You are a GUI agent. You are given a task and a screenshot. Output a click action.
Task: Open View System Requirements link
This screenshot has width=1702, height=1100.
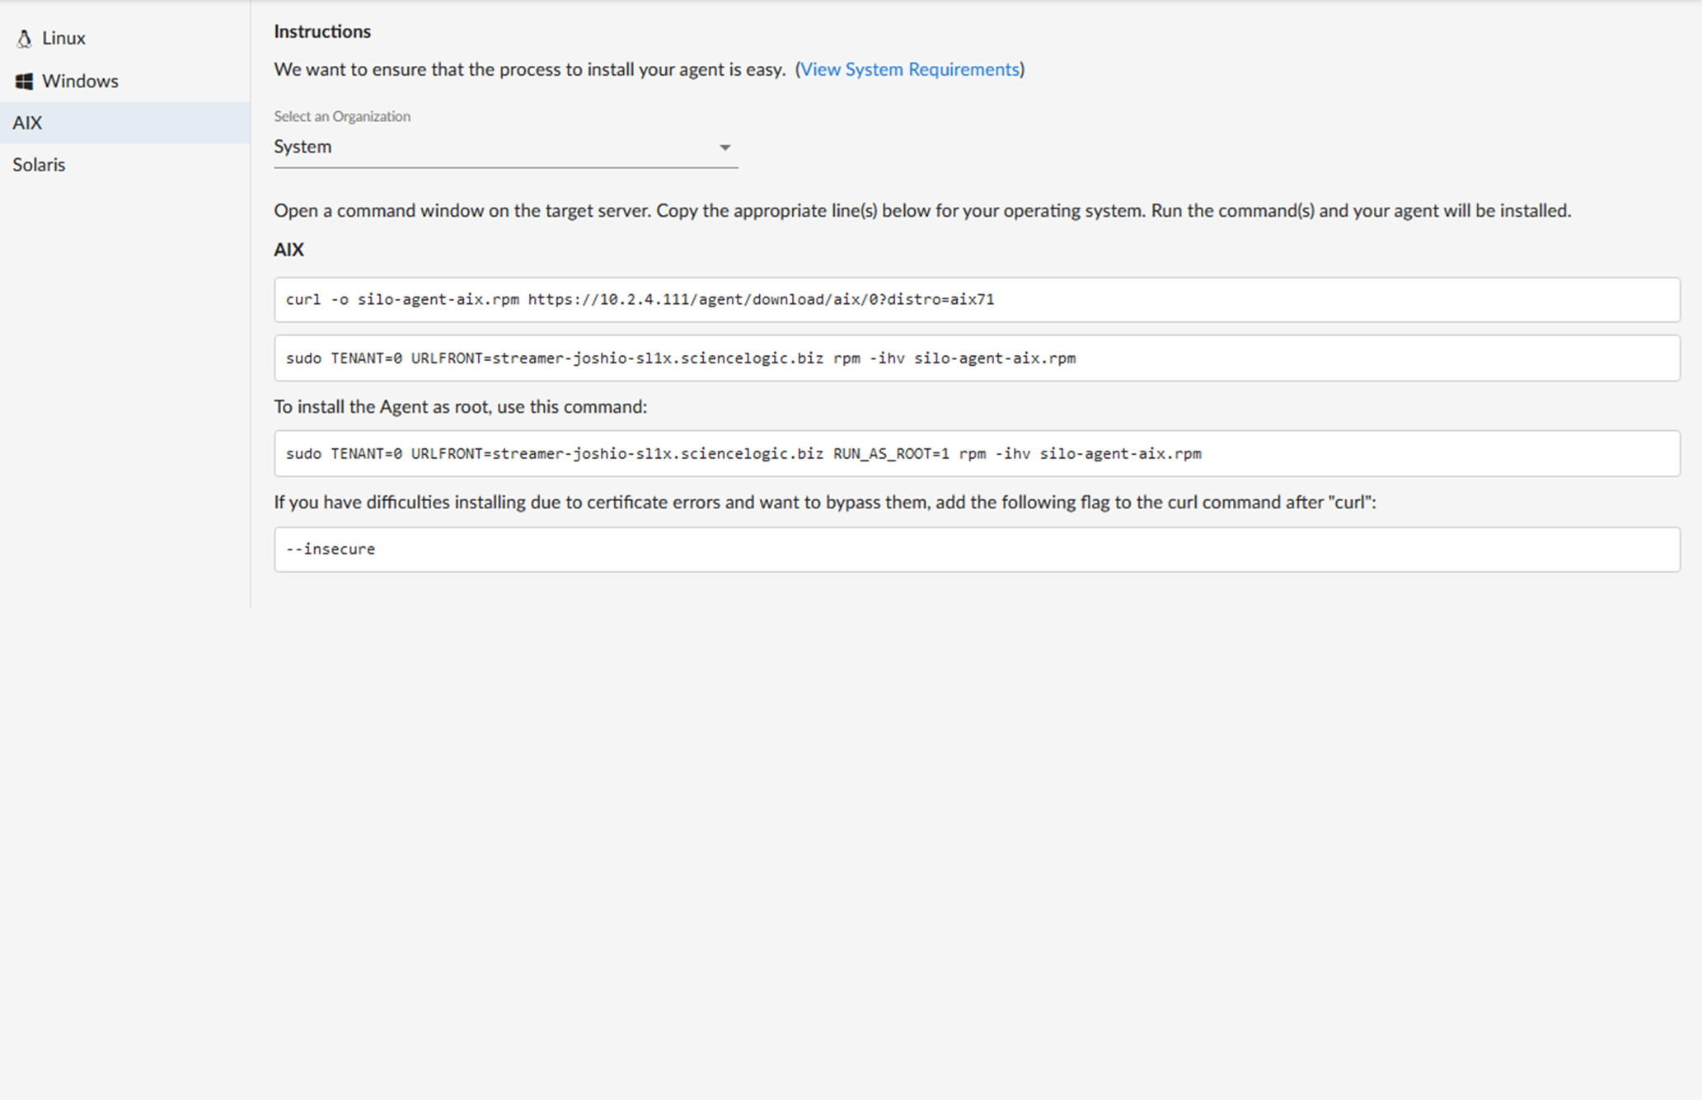click(x=909, y=69)
